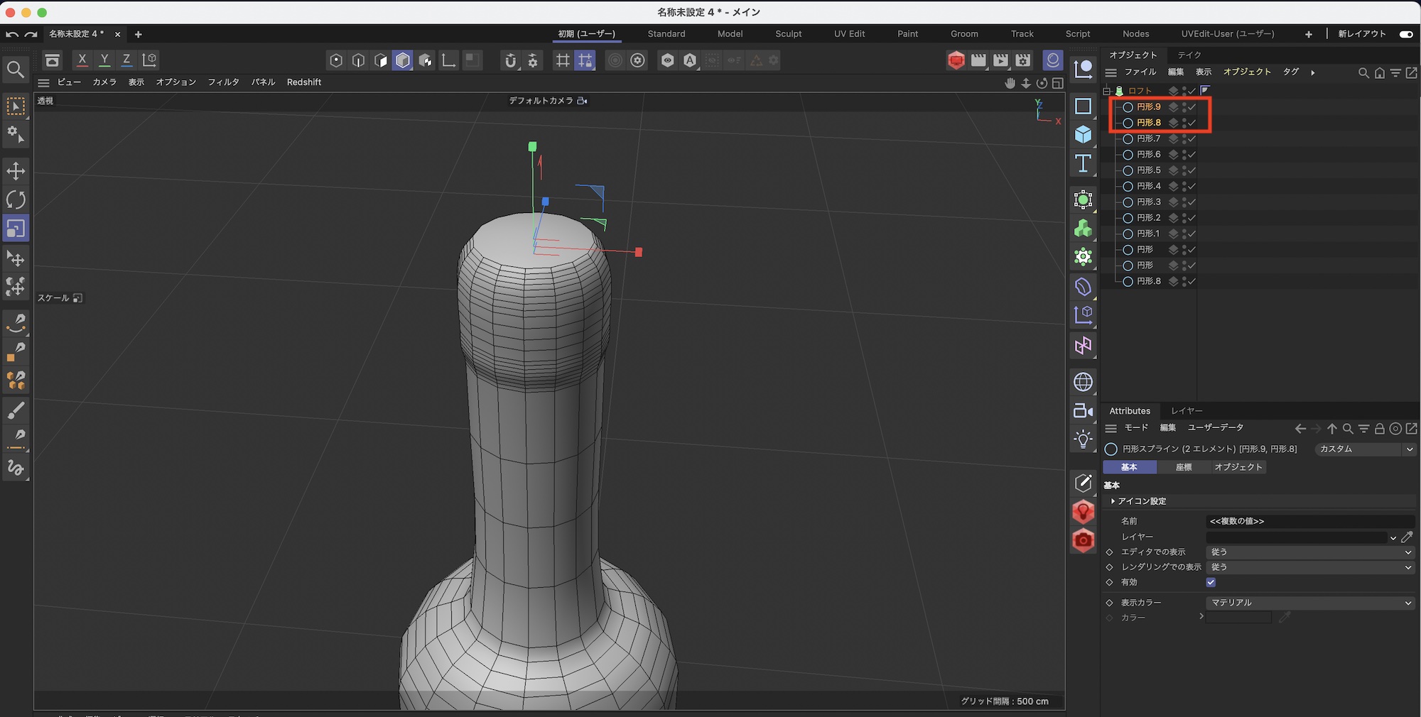
Task: Activate the Scale tool
Action: (16, 229)
